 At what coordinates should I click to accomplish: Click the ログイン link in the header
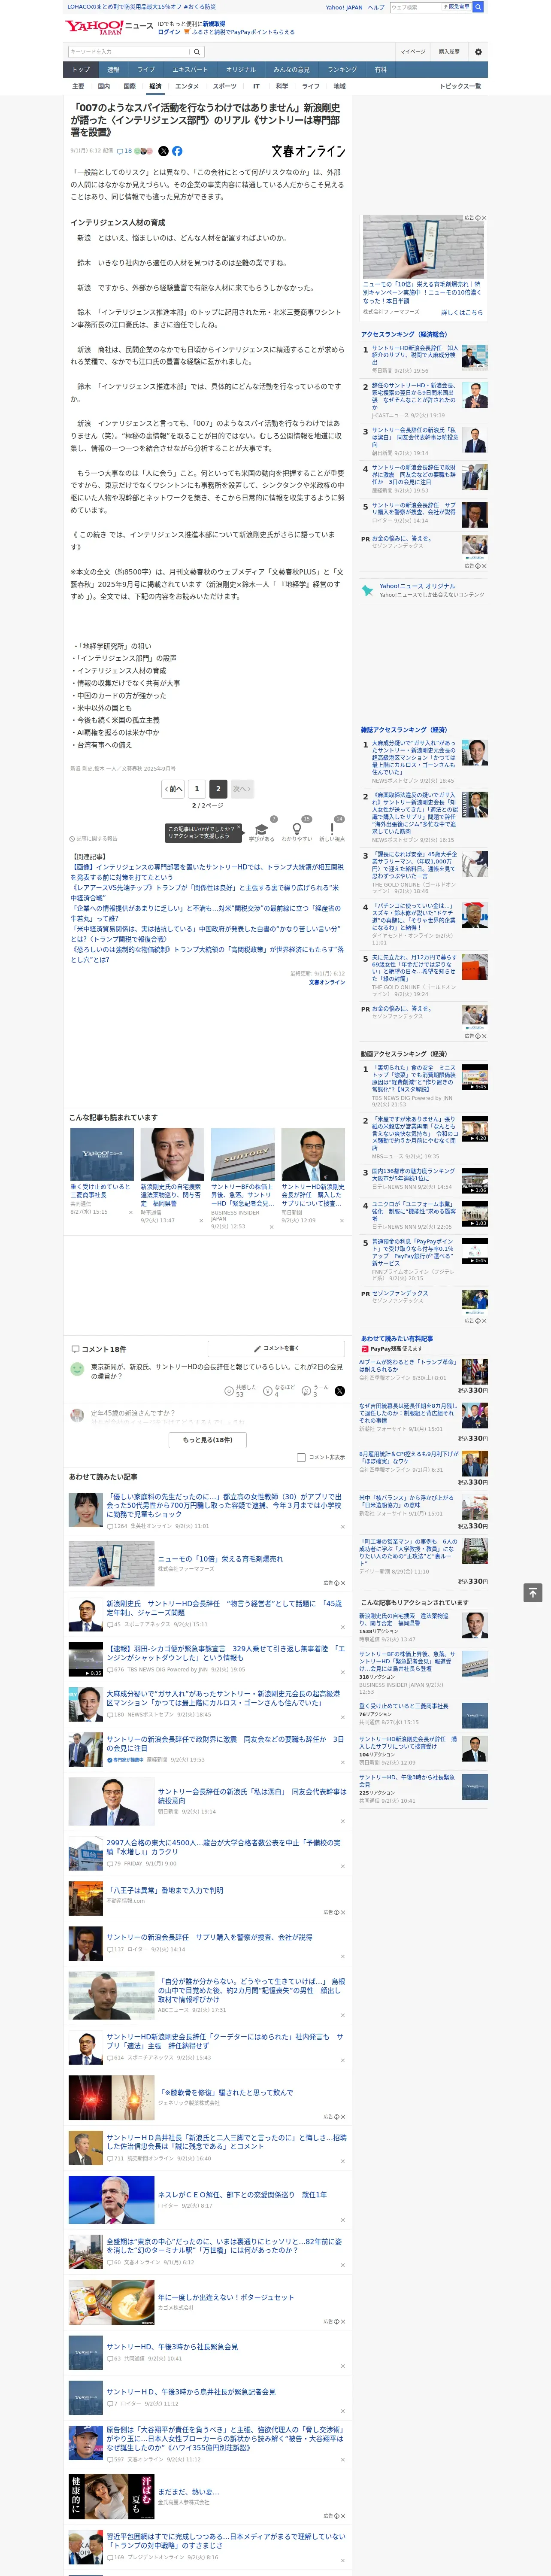(169, 32)
